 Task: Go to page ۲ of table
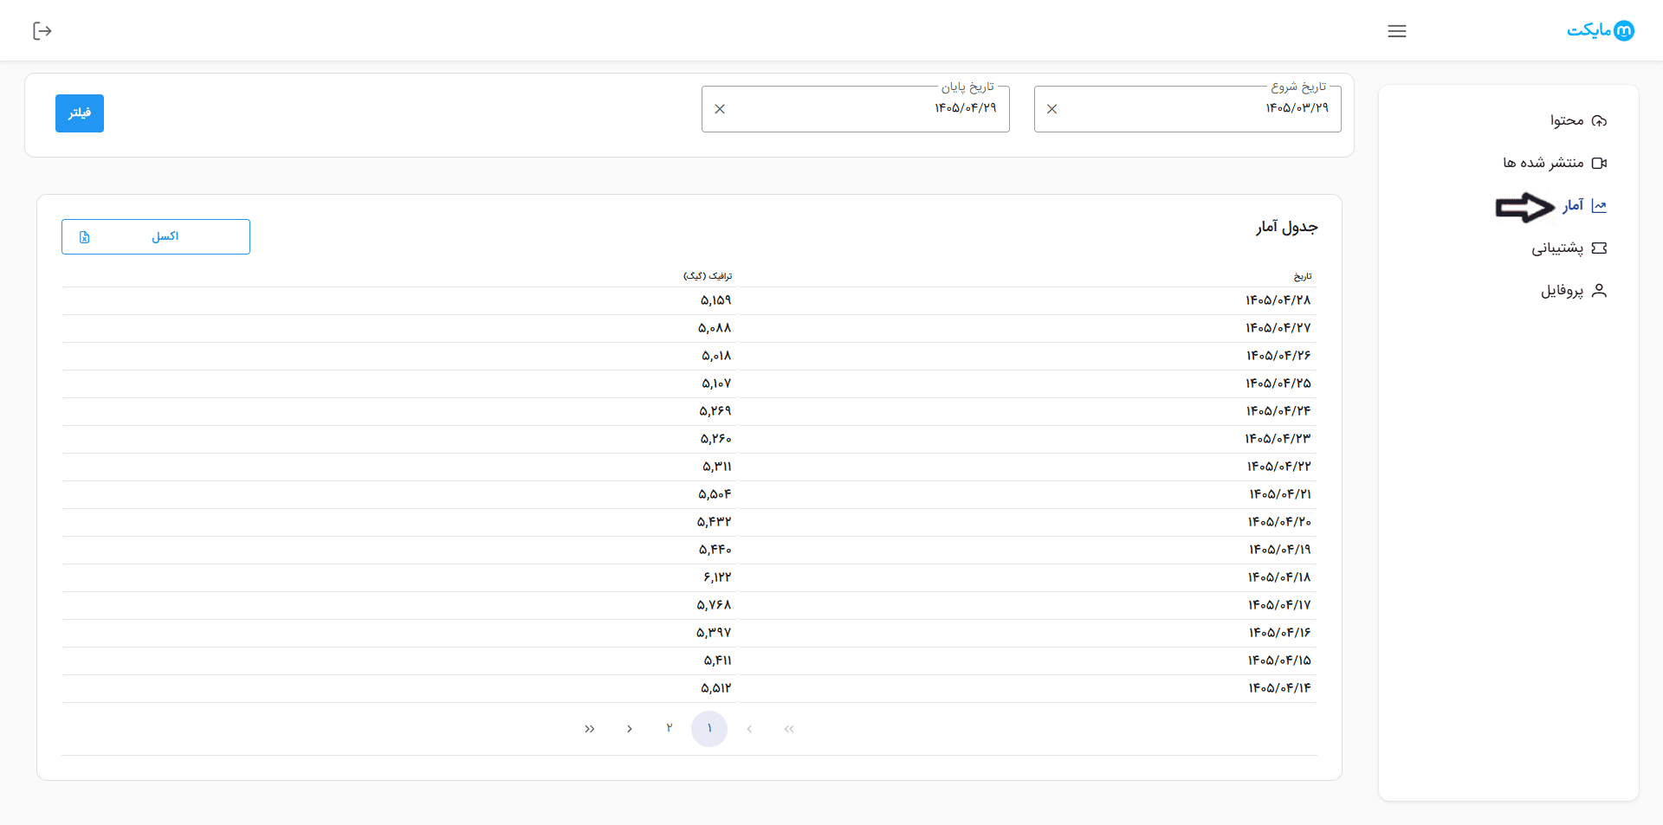click(670, 729)
